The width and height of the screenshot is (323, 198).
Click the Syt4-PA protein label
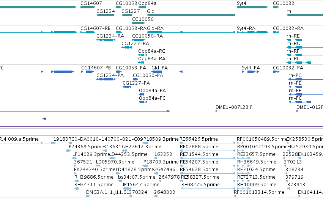click(x=251, y=68)
